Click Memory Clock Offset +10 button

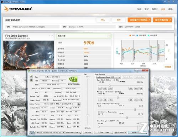click(x=136, y=100)
